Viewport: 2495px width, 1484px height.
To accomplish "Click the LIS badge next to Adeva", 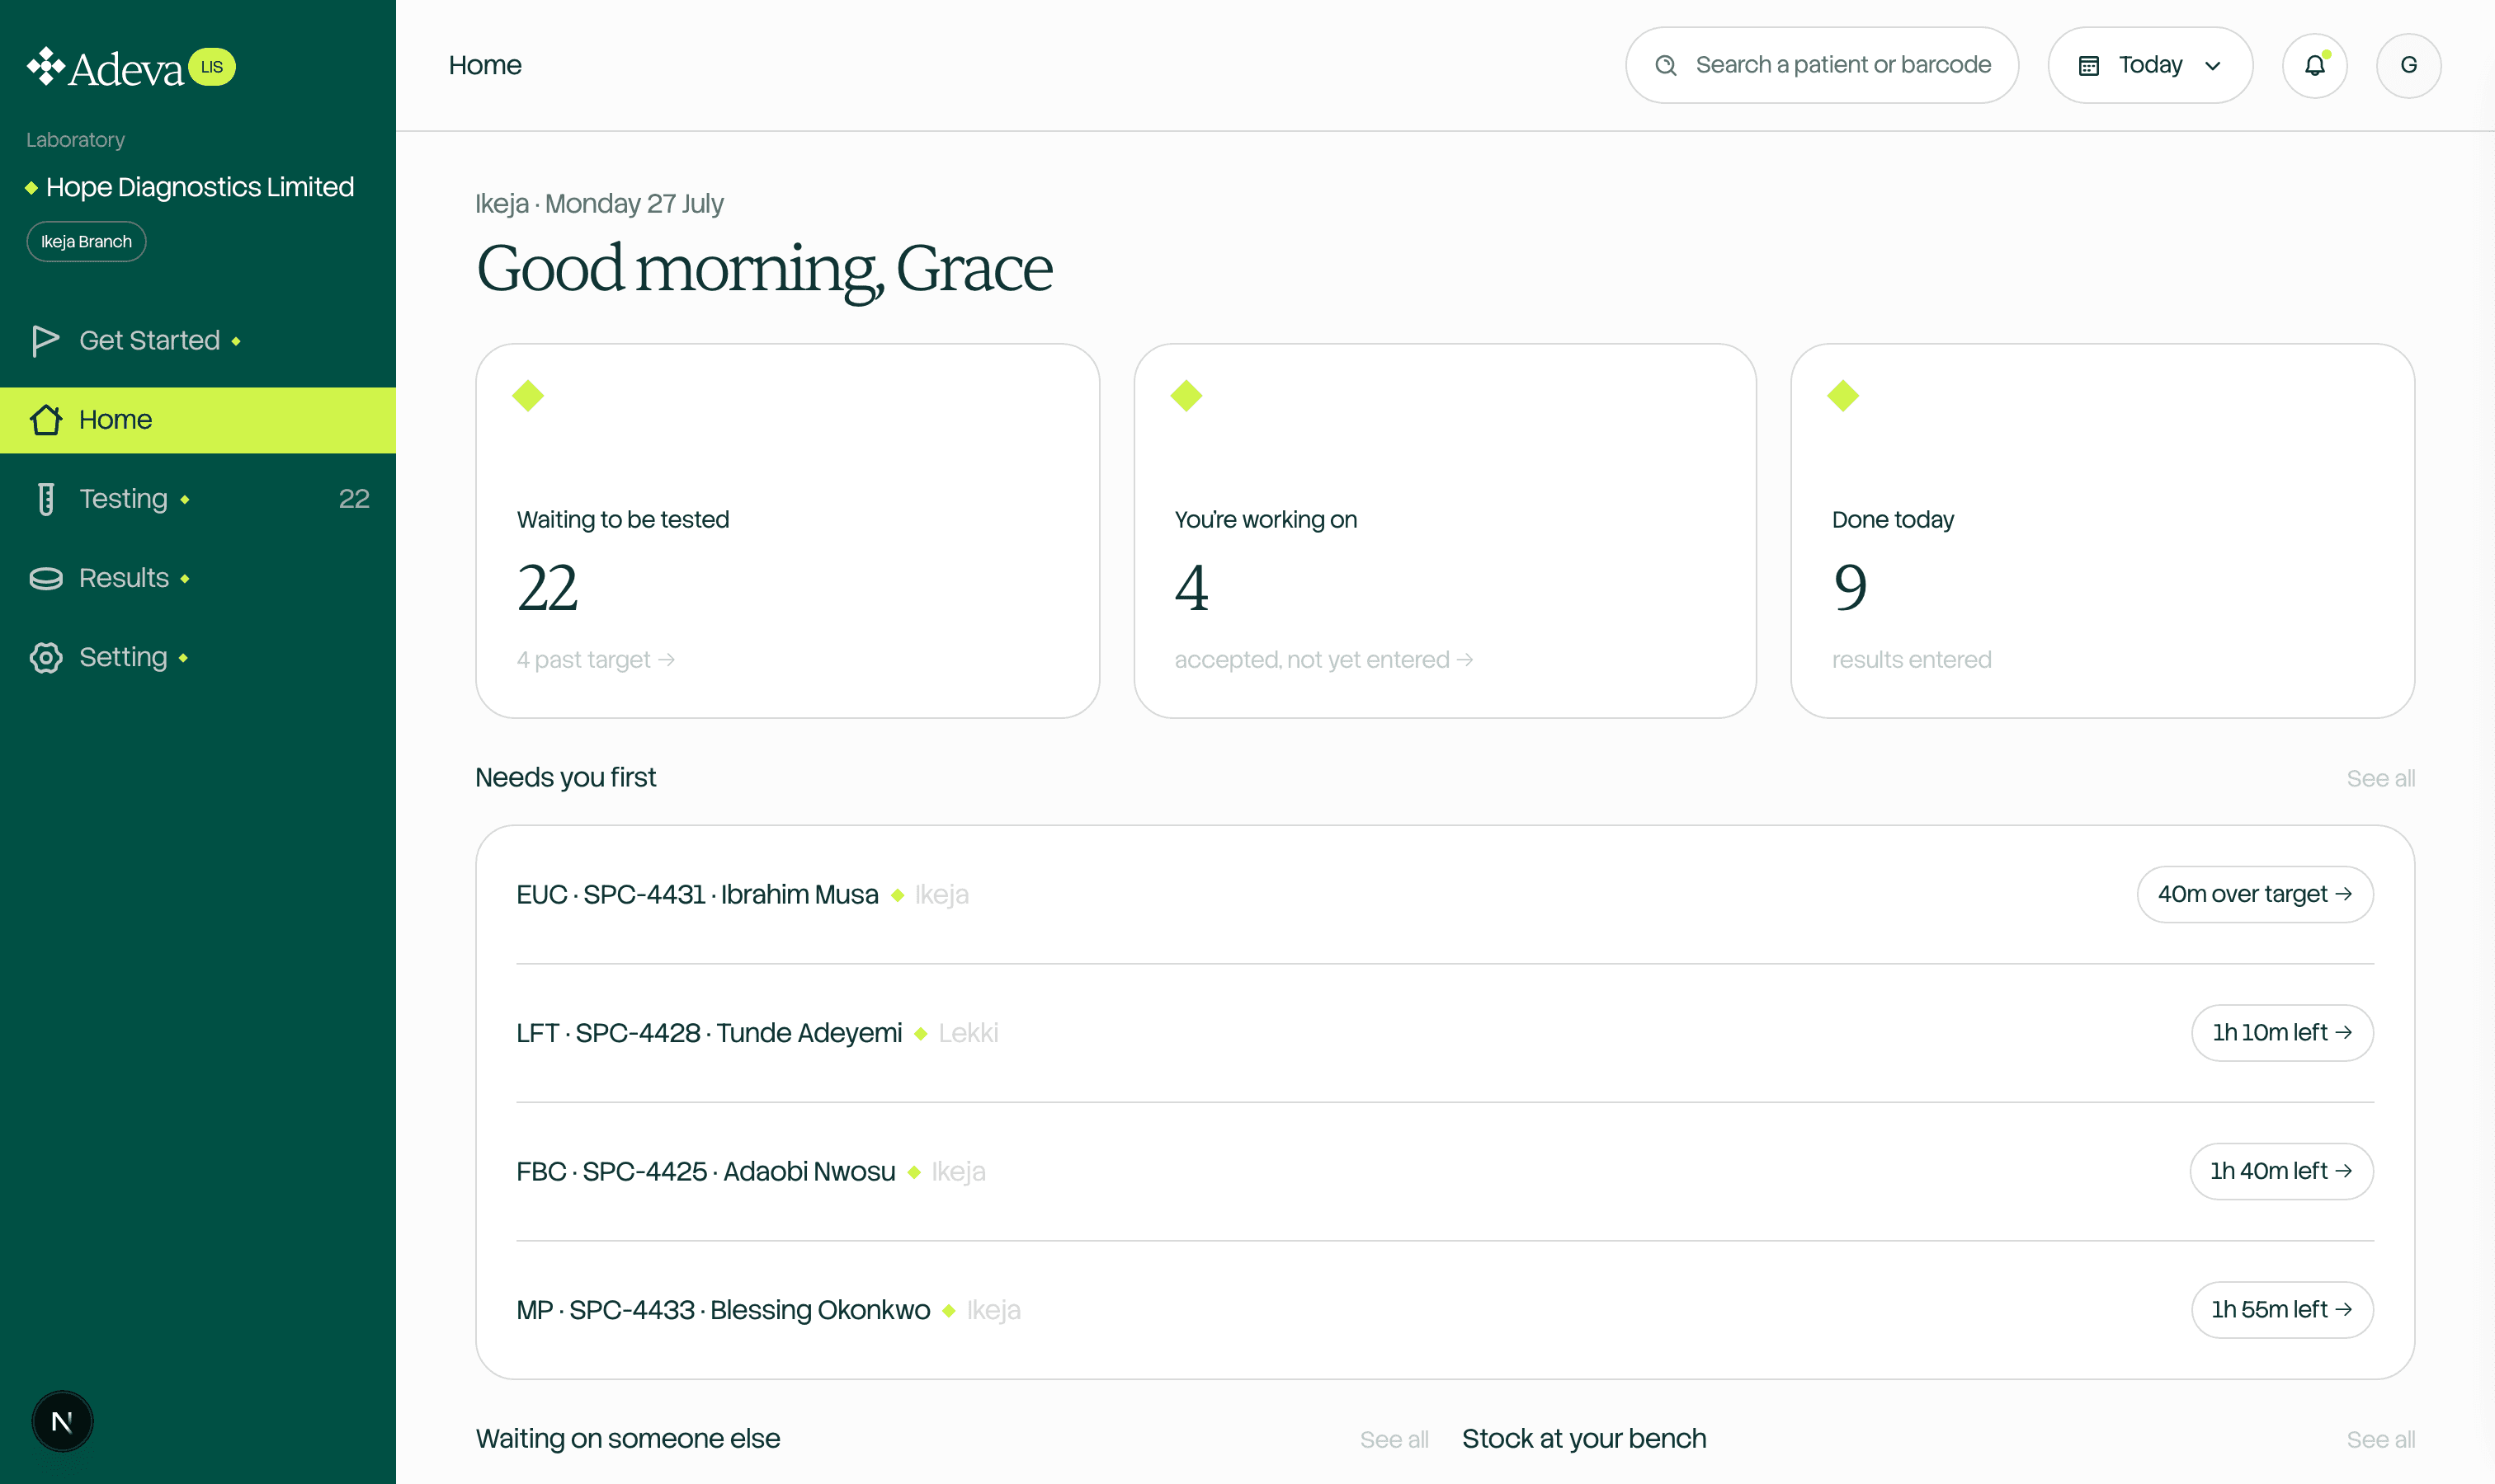I will click(212, 67).
